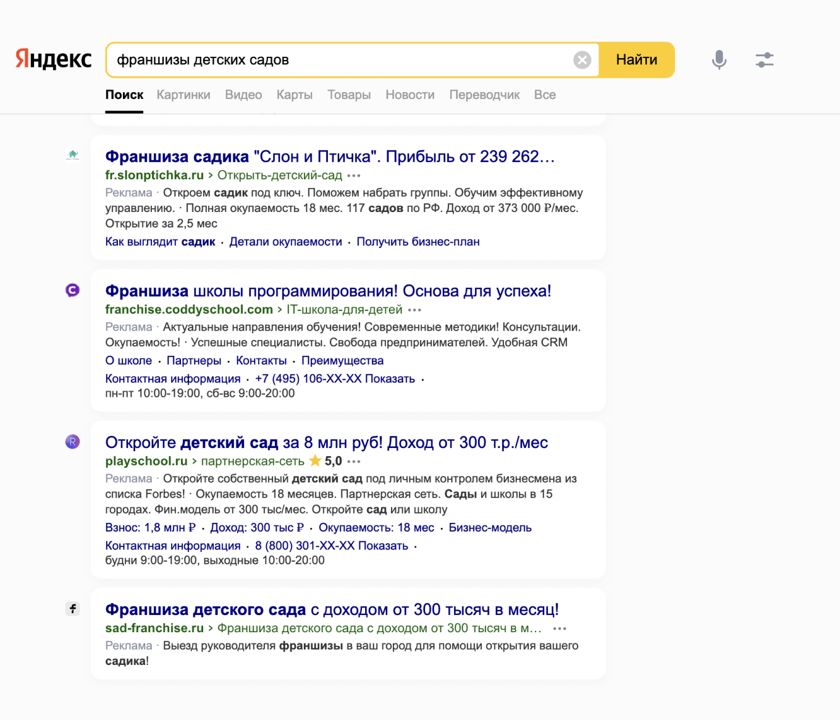This screenshot has height=720, width=840.
Task: Switch to the Новости tab
Action: (x=410, y=95)
